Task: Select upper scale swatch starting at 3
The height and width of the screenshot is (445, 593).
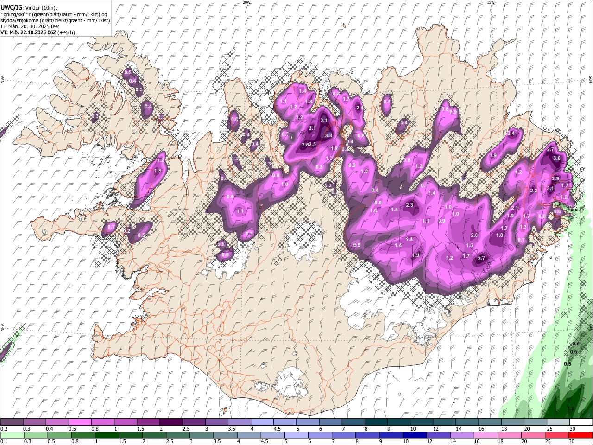Action: coord(216,422)
